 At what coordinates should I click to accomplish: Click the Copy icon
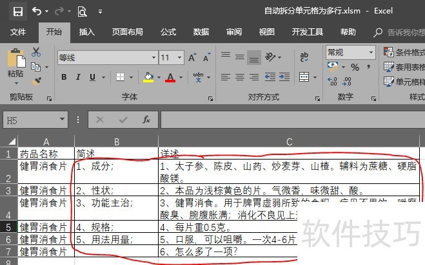point(35,66)
